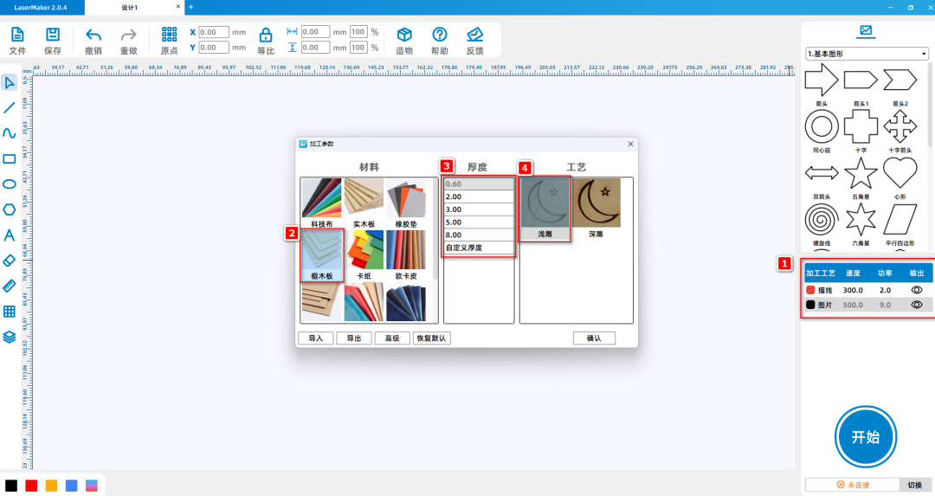Click the Help (帮助) question mark icon
This screenshot has height=496, width=935.
(439, 35)
